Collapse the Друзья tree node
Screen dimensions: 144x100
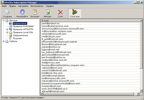(3, 21)
